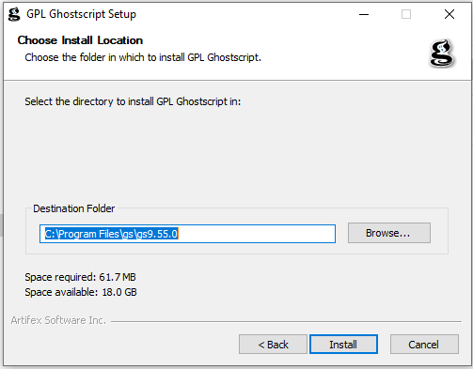This screenshot has height=369, width=473.
Task: Click the 'Destination Folder' group label
Action: [x=74, y=208]
